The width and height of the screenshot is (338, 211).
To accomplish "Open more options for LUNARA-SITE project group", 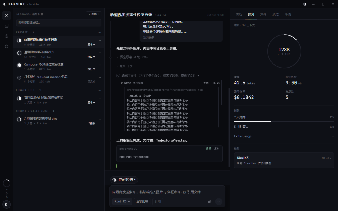I will click(99, 90).
